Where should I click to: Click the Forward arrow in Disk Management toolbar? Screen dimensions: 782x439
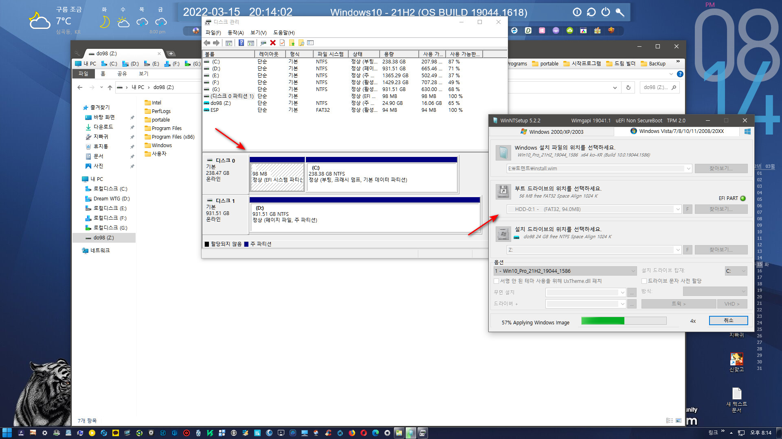[216, 43]
